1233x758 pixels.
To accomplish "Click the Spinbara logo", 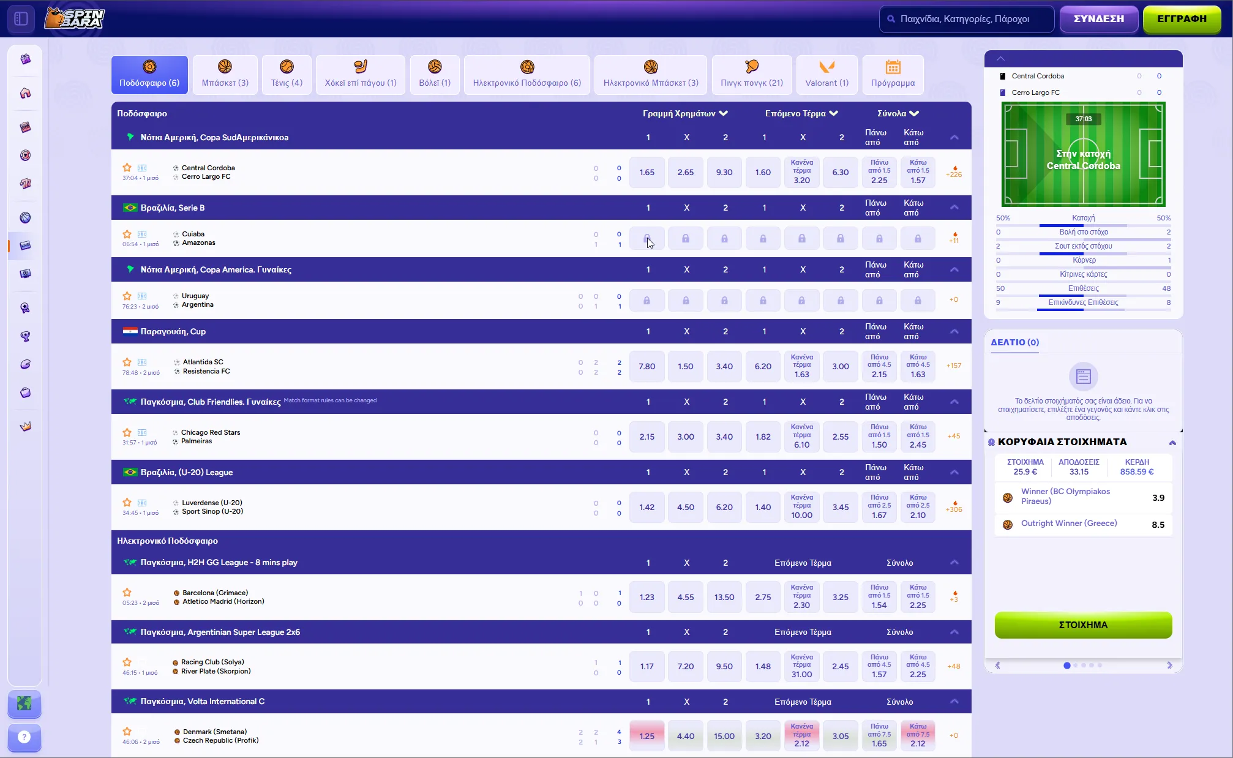I will point(75,18).
